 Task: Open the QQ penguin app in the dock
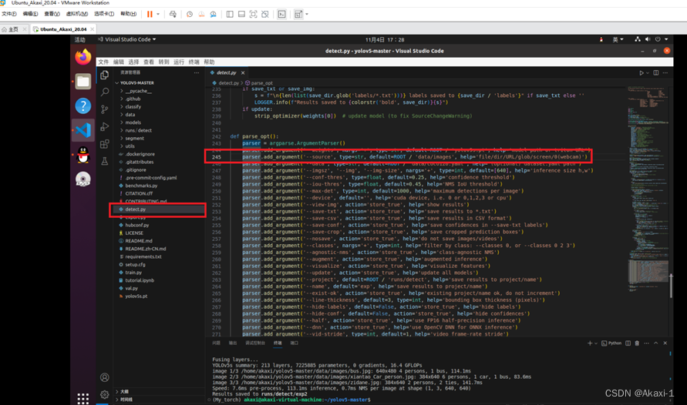coord(83,155)
